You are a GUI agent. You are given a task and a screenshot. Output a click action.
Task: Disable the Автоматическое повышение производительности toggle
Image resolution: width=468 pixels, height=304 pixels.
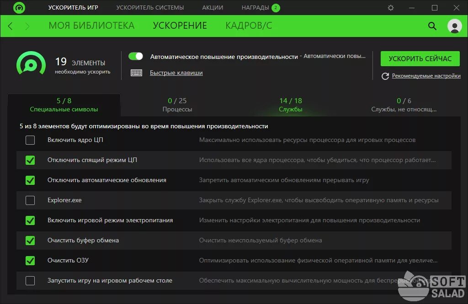136,56
